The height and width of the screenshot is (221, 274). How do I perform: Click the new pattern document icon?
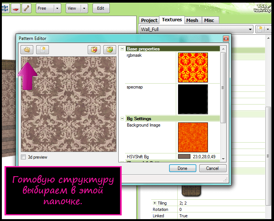coord(43,50)
